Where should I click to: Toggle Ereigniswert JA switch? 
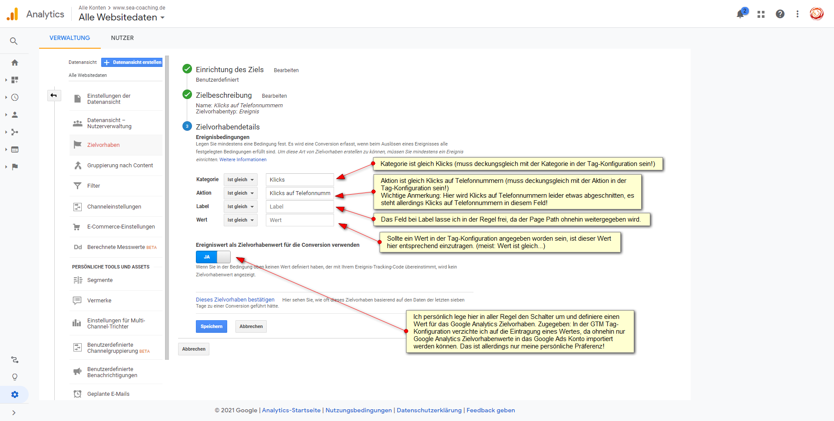(213, 257)
